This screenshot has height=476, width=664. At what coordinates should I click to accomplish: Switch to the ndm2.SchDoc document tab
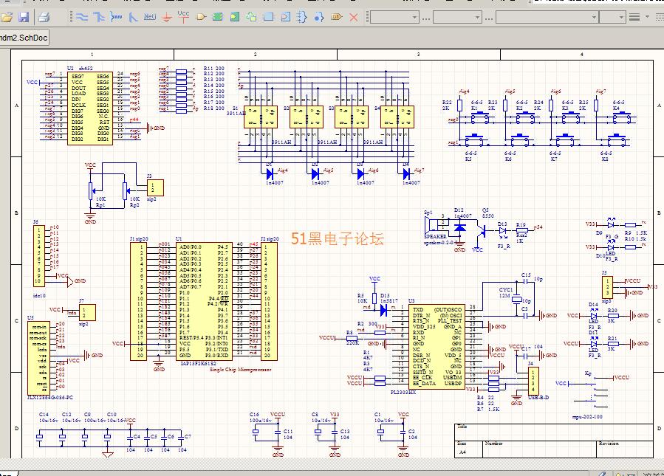tap(24, 37)
